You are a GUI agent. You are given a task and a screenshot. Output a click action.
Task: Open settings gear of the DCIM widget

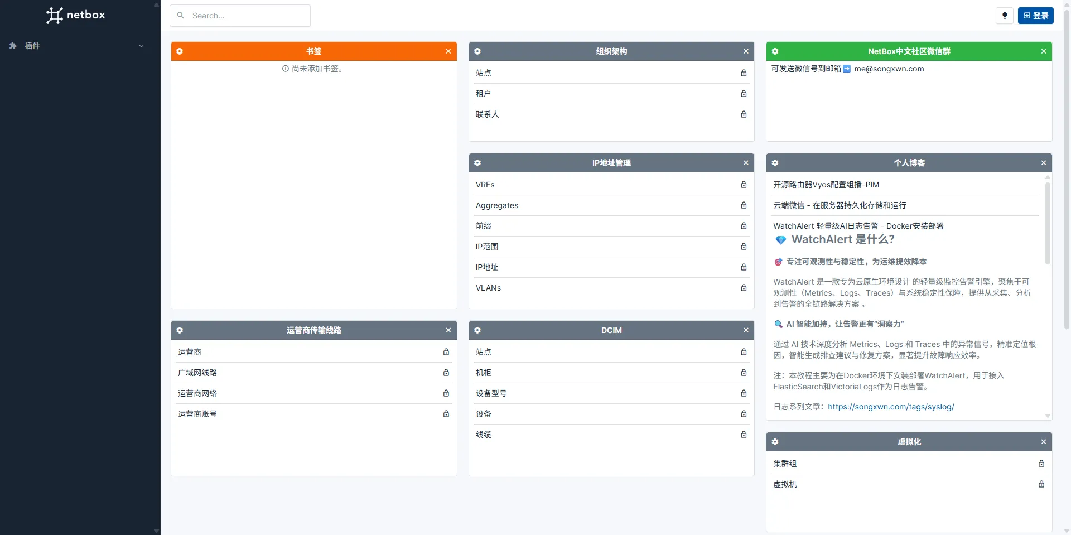tap(477, 330)
